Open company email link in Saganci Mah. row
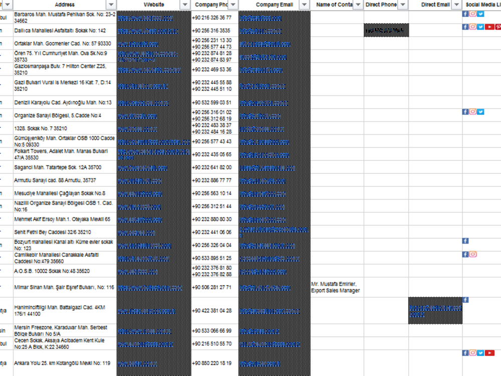 [x=267, y=168]
